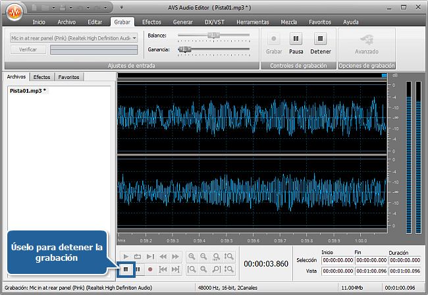Screen dimensions: 428x295
Task: Click the Balance slider
Action: coord(214,35)
